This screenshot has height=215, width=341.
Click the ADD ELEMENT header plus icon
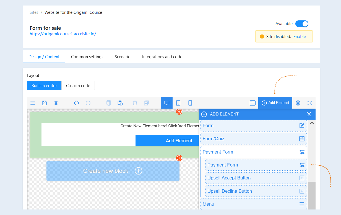pos(204,114)
